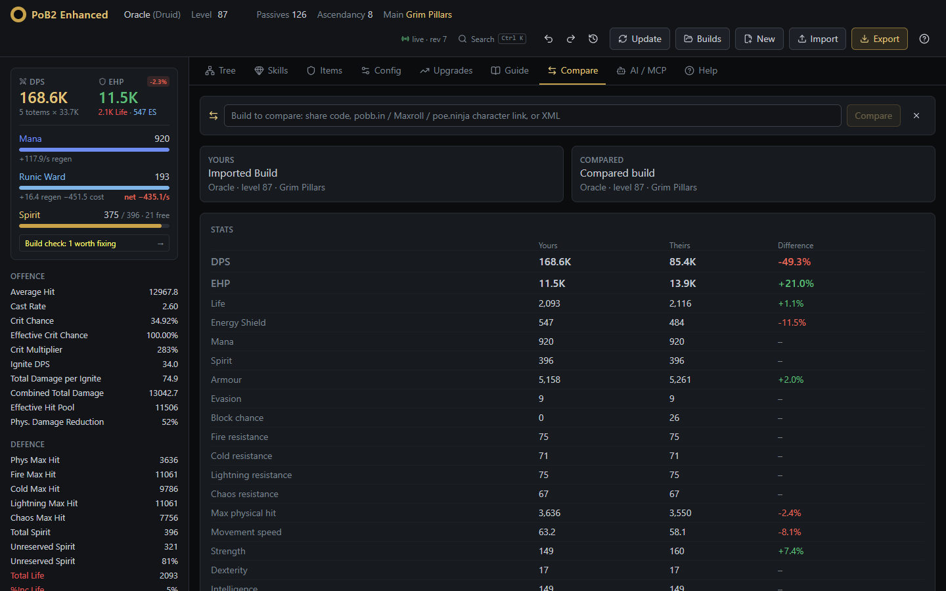Open help question mark icon in toolbar
Image resolution: width=946 pixels, height=591 pixels.
click(924, 39)
